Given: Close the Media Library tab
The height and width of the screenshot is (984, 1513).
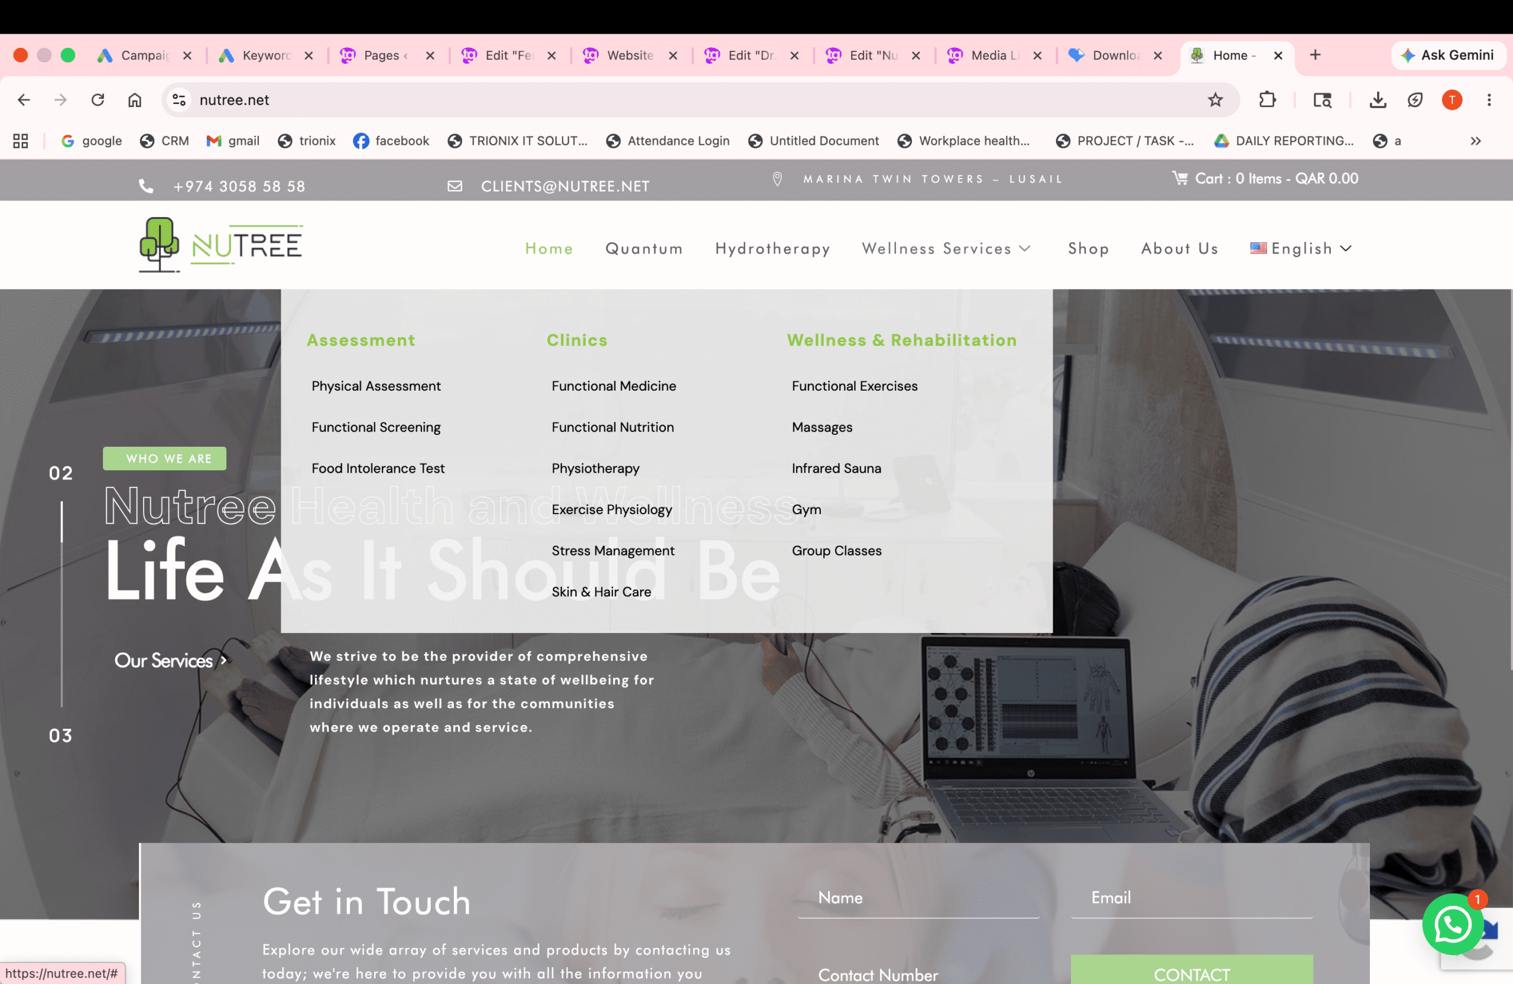Looking at the screenshot, I should (x=1037, y=56).
